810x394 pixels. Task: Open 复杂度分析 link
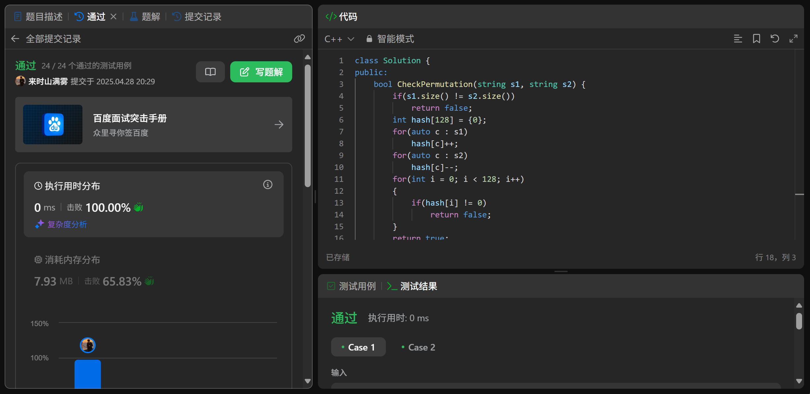tap(61, 224)
